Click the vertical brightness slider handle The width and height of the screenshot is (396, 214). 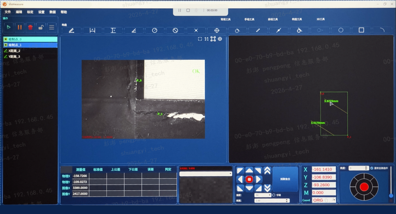click(391, 196)
